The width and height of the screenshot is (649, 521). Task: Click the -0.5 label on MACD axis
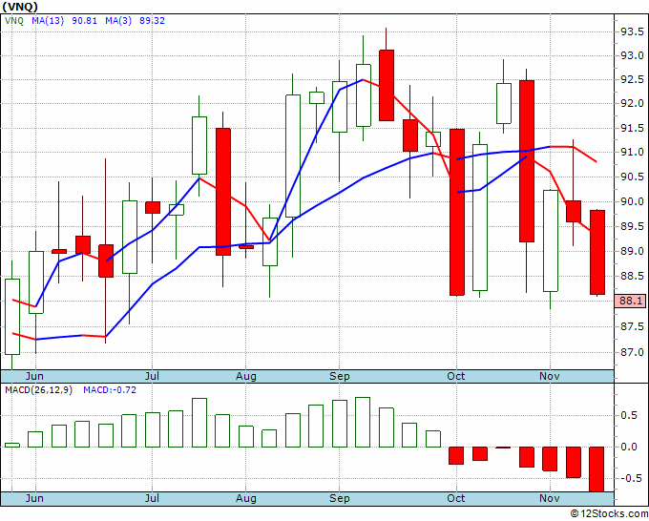coord(633,478)
